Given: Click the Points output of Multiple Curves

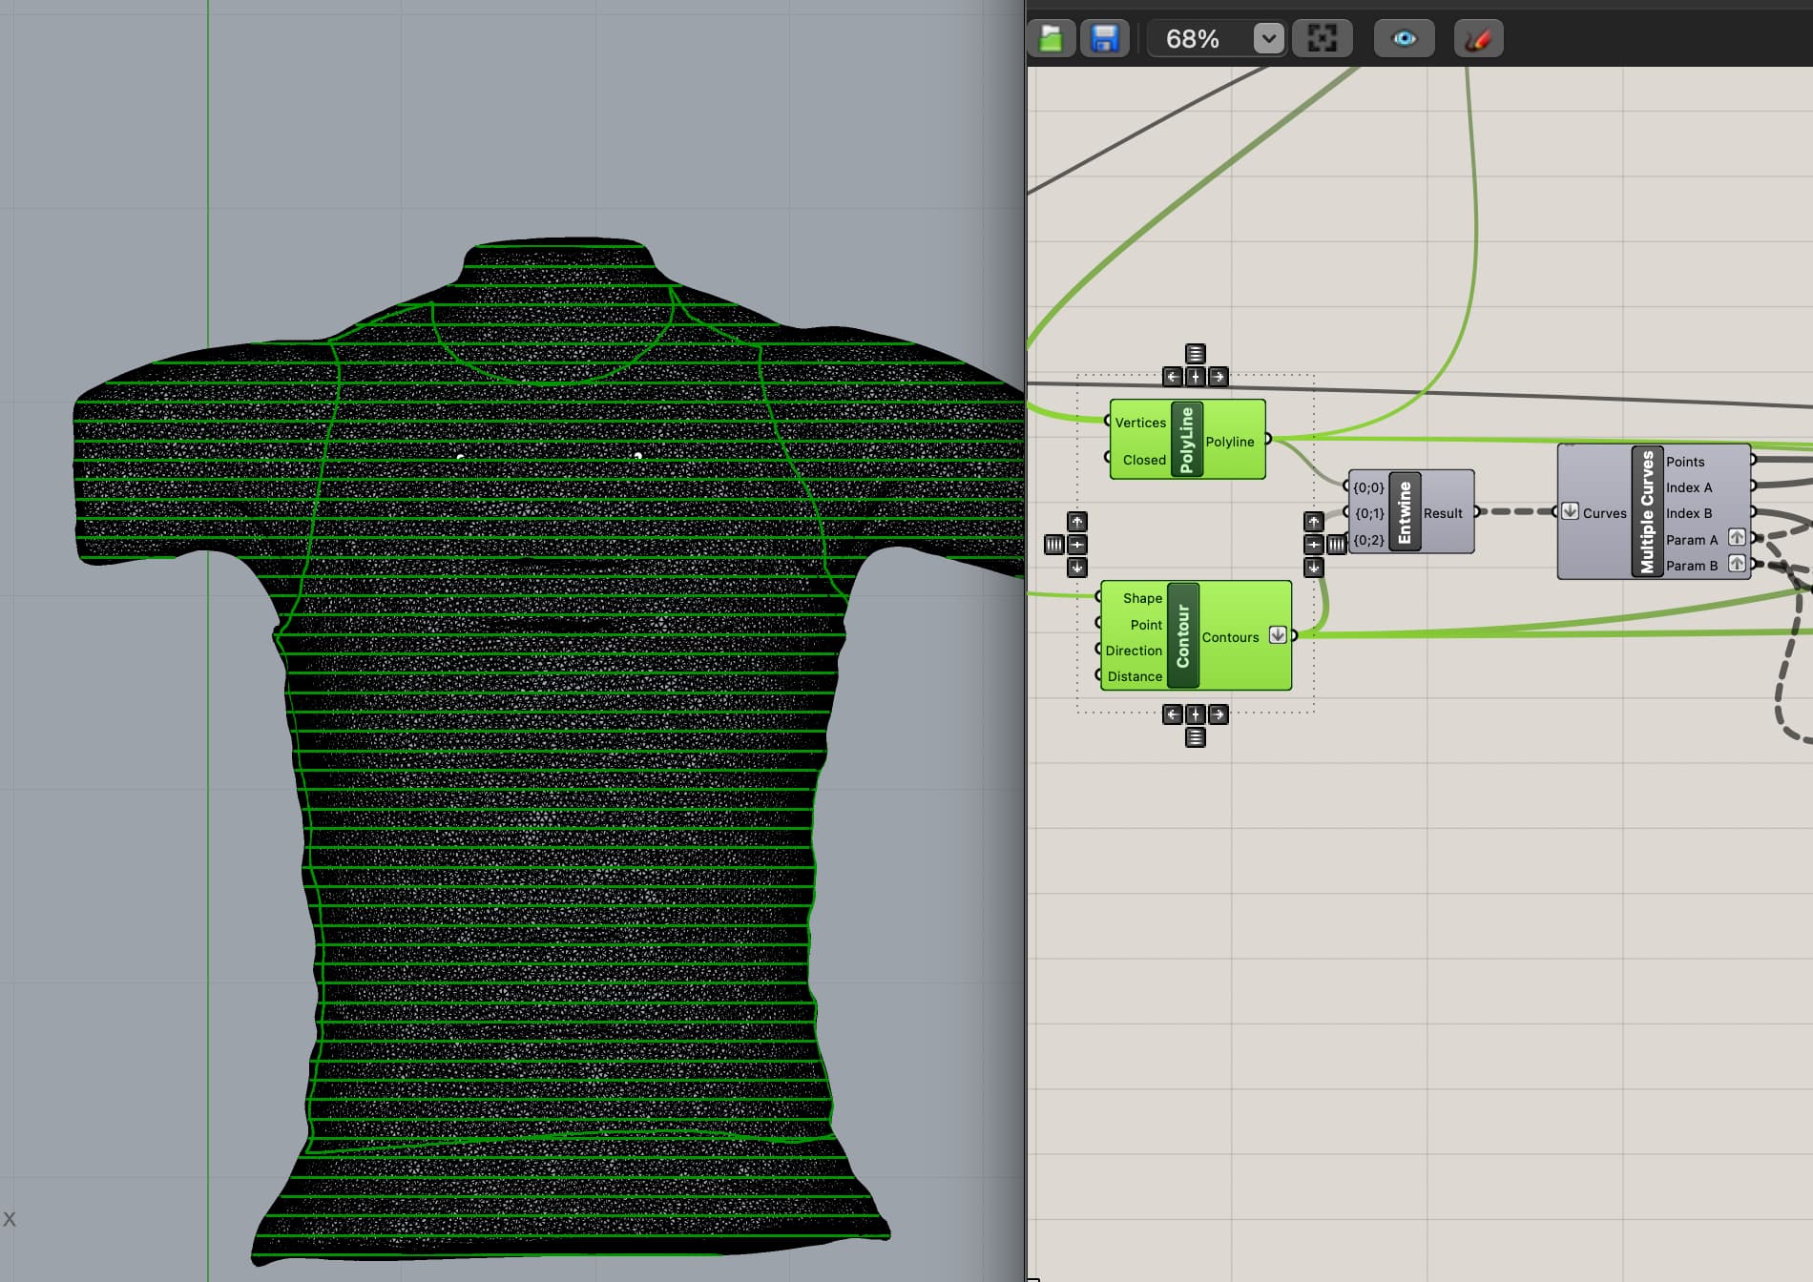Looking at the screenshot, I should point(1685,462).
